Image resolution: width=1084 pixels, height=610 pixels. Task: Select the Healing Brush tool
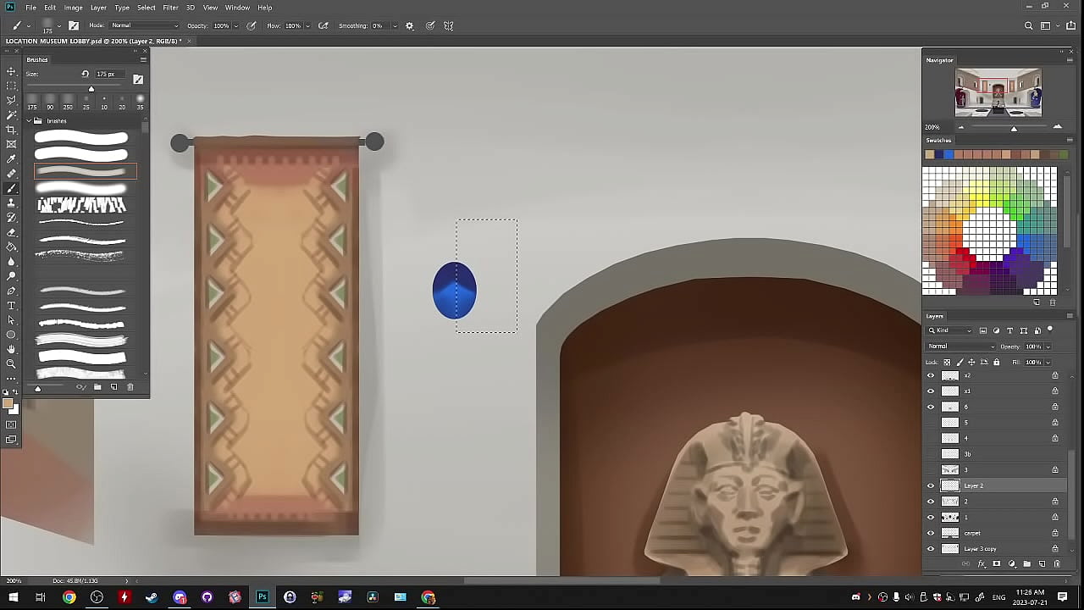[x=11, y=174]
